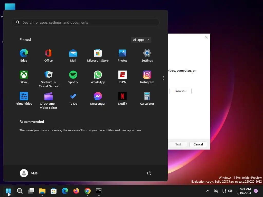
Task: Open the clock showing 7:01 AM
Action: (x=244, y=191)
